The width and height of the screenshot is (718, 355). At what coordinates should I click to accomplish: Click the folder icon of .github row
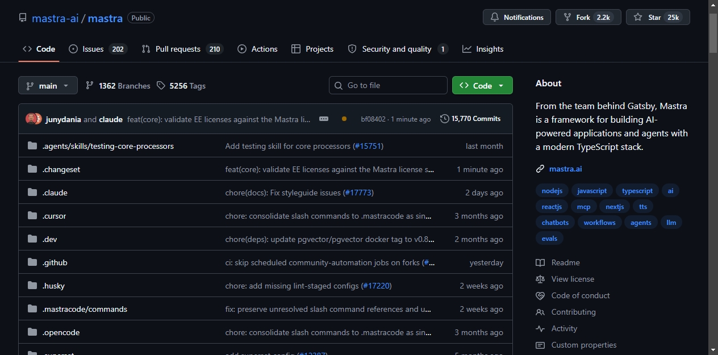pyautogui.click(x=32, y=262)
